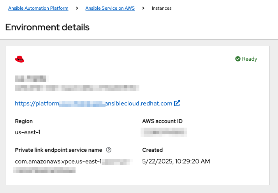Select the Region label
The image size is (278, 193).
click(24, 121)
